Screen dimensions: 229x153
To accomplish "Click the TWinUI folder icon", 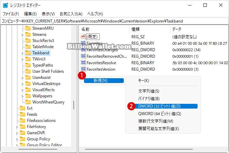I will coord(28,59).
